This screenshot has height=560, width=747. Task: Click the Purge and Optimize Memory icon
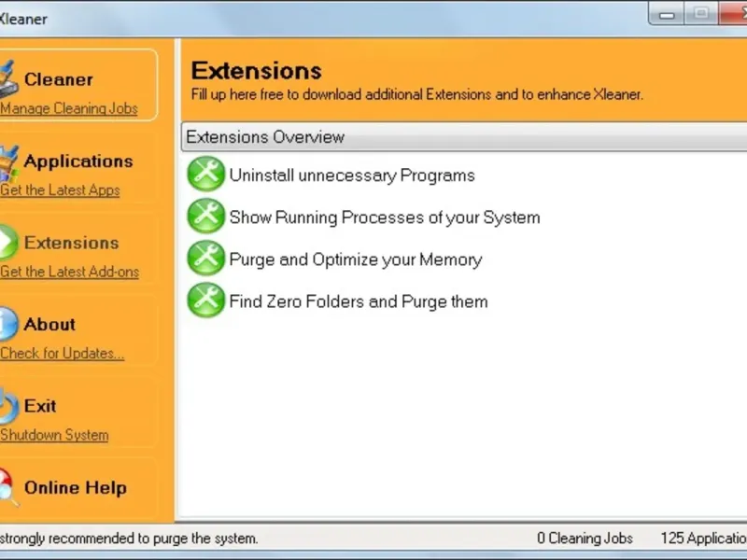pos(205,259)
